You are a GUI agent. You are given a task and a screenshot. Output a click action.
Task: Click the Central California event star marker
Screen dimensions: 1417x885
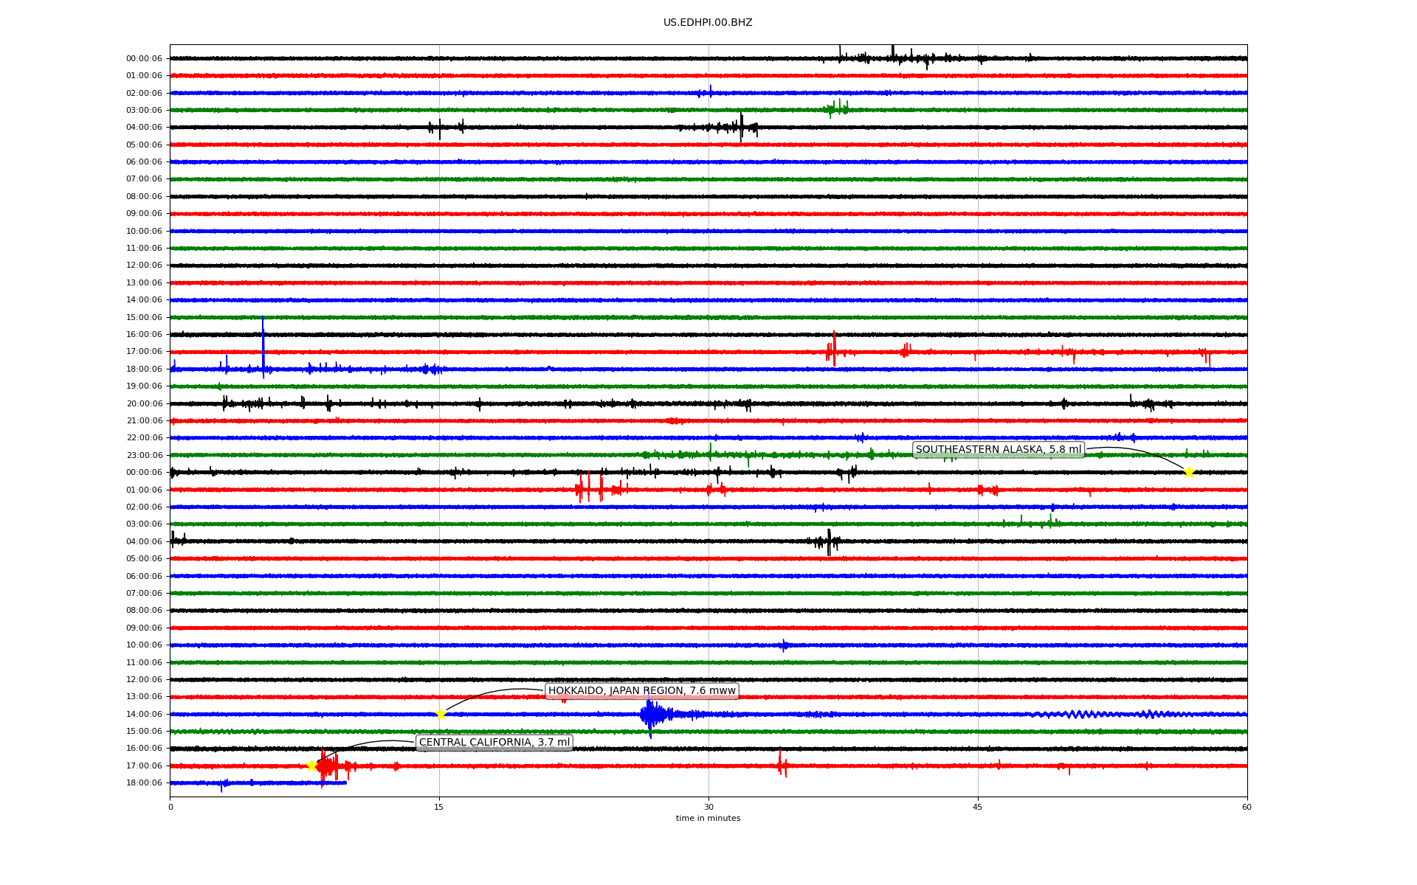tap(311, 766)
